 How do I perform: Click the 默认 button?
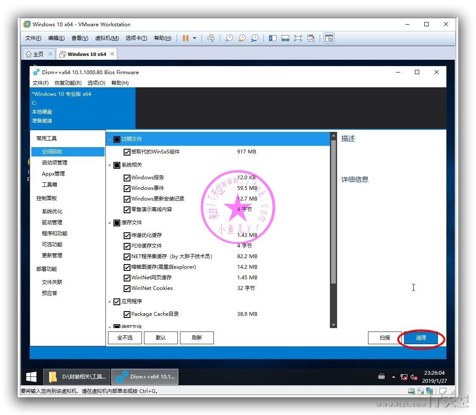click(x=161, y=337)
